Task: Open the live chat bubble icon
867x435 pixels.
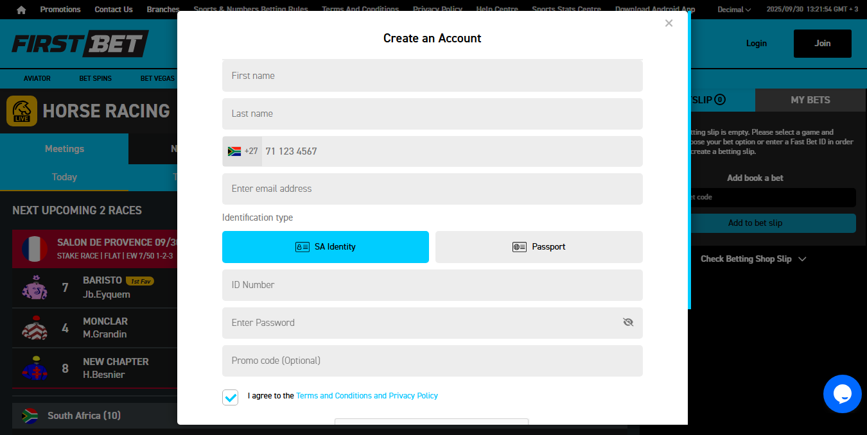Action: pyautogui.click(x=843, y=394)
